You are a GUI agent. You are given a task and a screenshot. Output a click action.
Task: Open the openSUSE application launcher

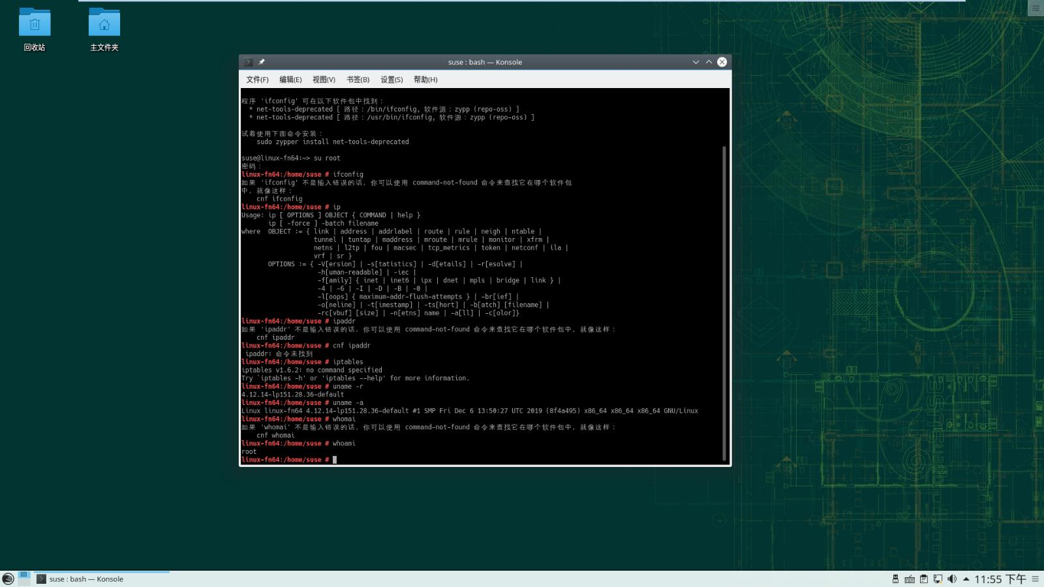click(8, 579)
